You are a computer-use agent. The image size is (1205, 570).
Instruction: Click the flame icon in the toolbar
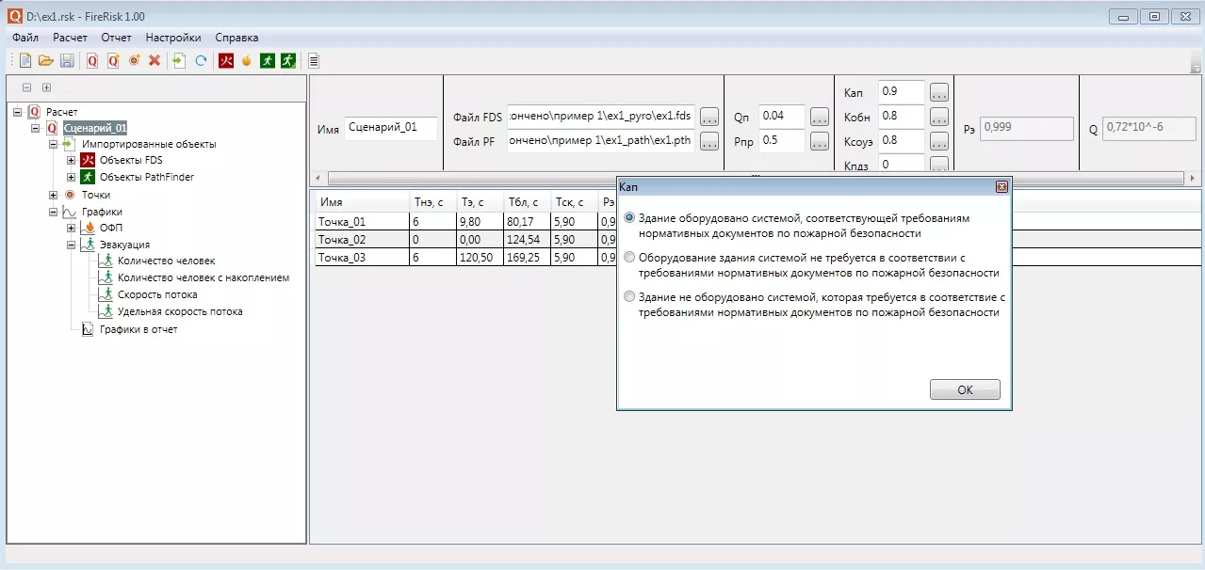pos(247,61)
